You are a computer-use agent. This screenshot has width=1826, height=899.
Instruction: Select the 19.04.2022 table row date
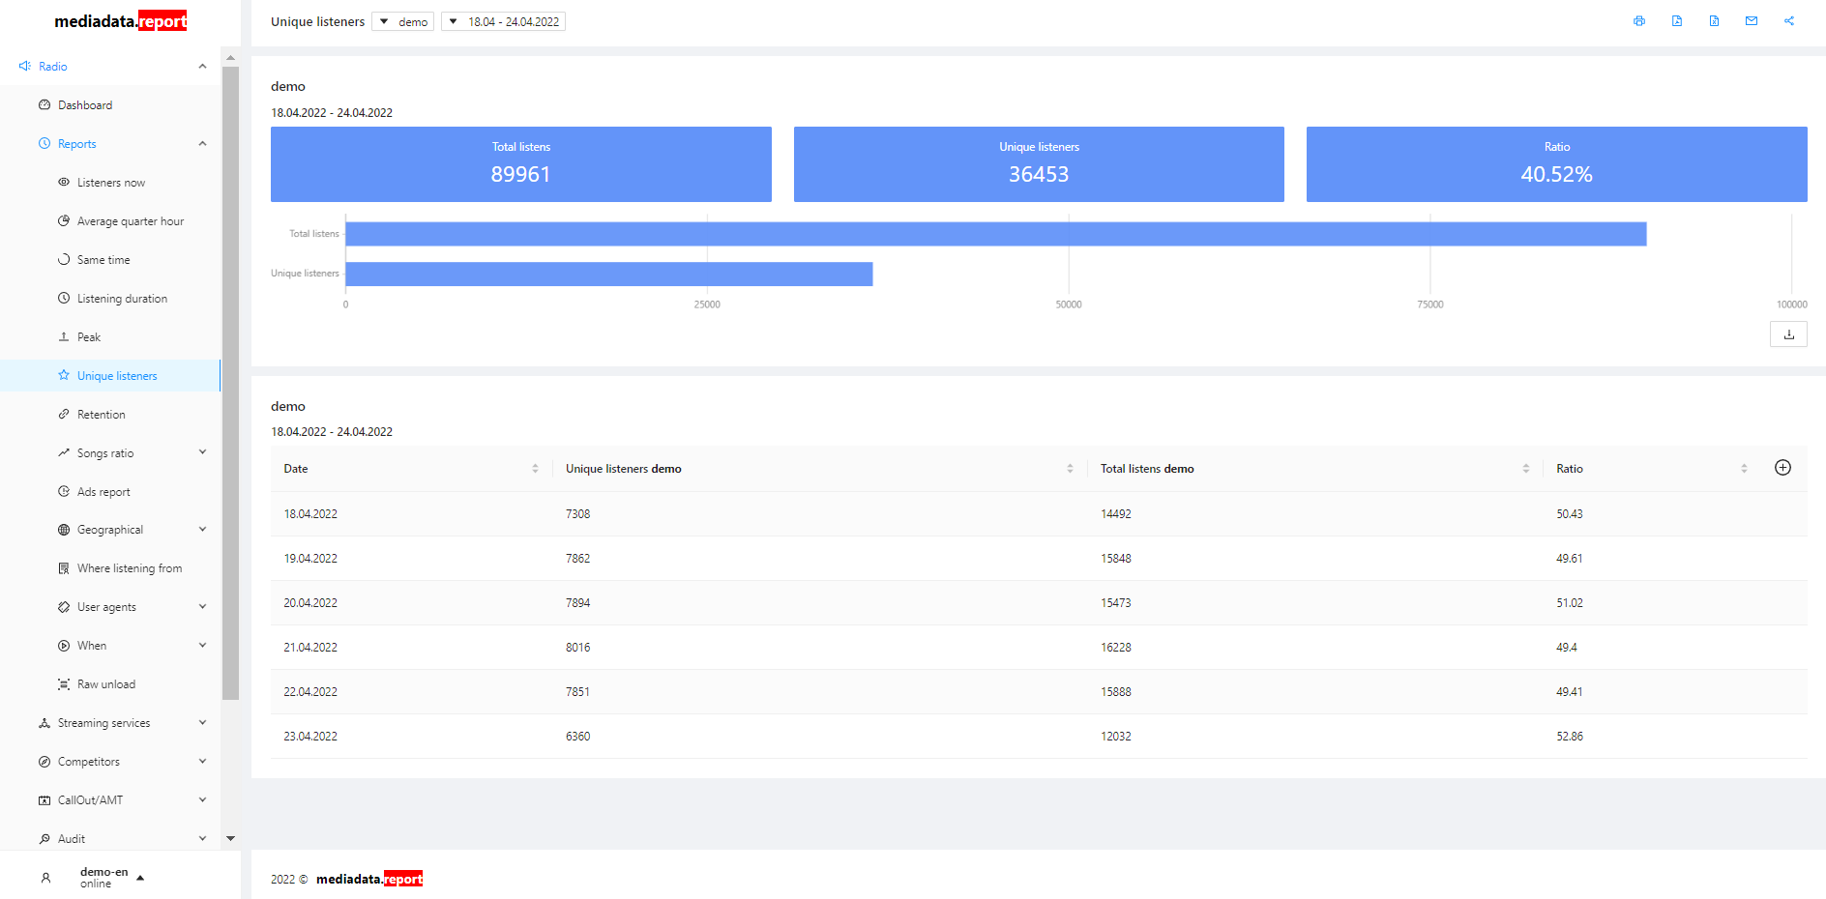pos(310,559)
